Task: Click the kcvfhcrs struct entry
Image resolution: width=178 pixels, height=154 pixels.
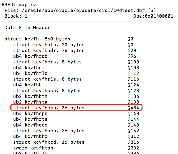Action: click(47, 62)
